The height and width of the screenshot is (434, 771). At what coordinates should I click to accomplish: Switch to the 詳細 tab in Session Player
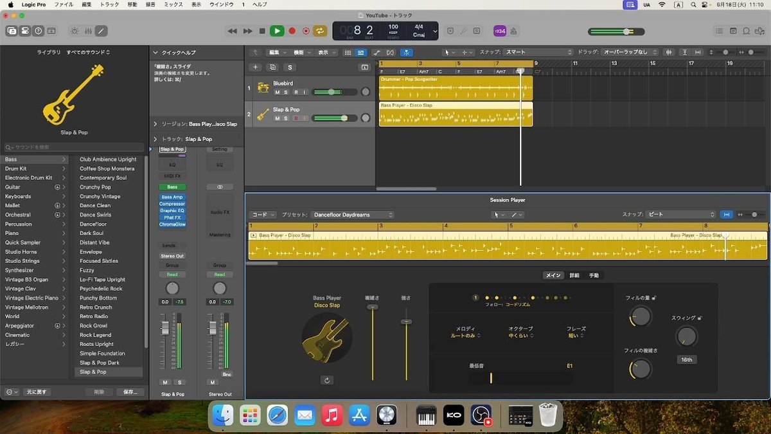tap(574, 275)
